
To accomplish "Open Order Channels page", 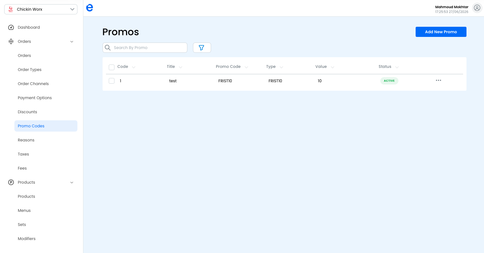I will [x=33, y=84].
